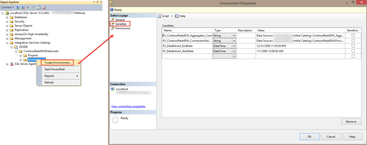The width and height of the screenshot is (367, 145).
Task: Expand the Projects node
Action: pos(21,55)
